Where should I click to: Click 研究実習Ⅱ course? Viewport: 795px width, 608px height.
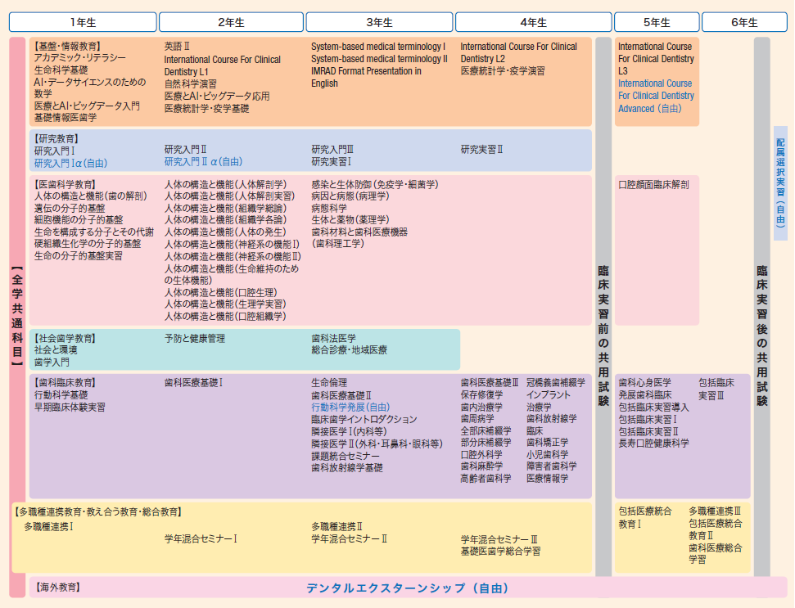pyautogui.click(x=481, y=150)
